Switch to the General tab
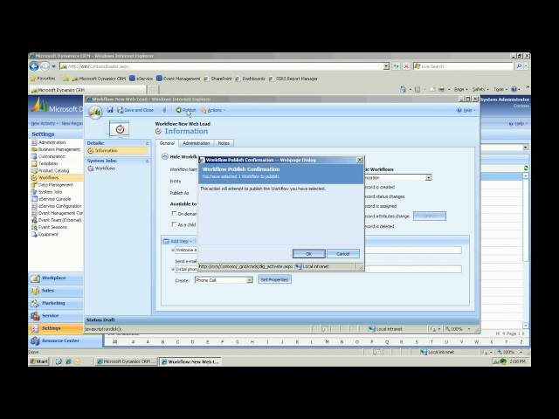The image size is (559, 419). (167, 143)
